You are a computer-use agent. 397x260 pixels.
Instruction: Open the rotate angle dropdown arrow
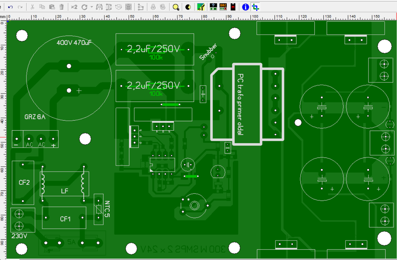click(x=92, y=7)
